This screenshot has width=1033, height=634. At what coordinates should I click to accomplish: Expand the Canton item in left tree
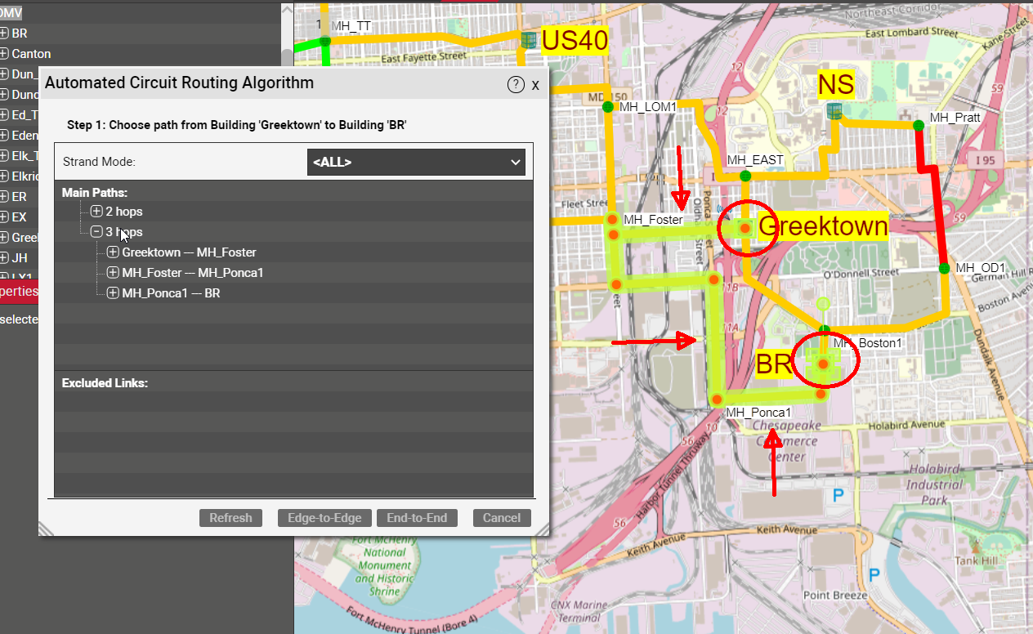coord(4,54)
